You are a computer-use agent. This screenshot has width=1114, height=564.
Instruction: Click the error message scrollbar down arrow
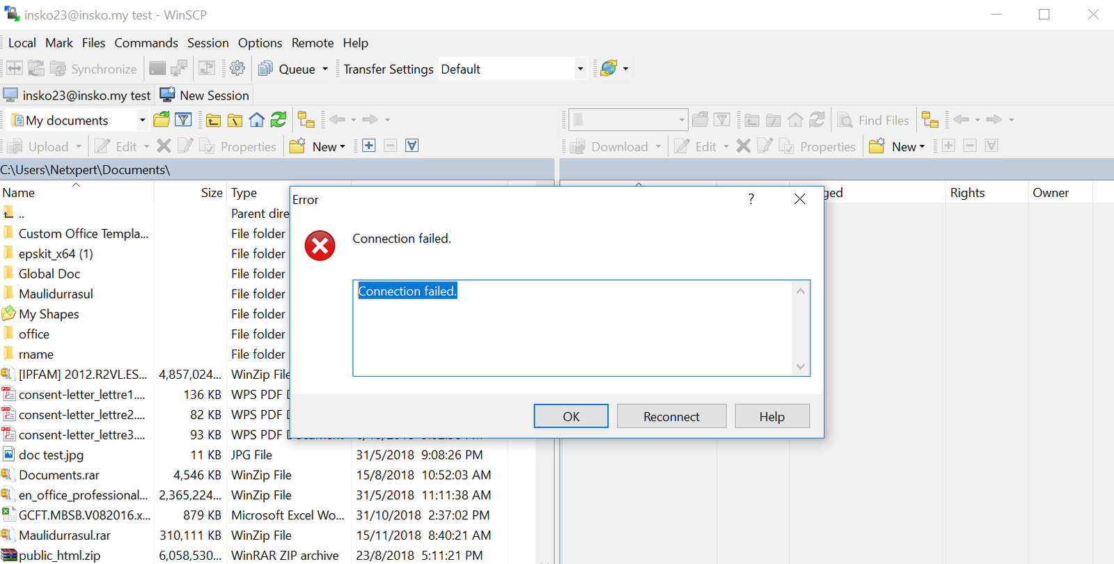(801, 366)
